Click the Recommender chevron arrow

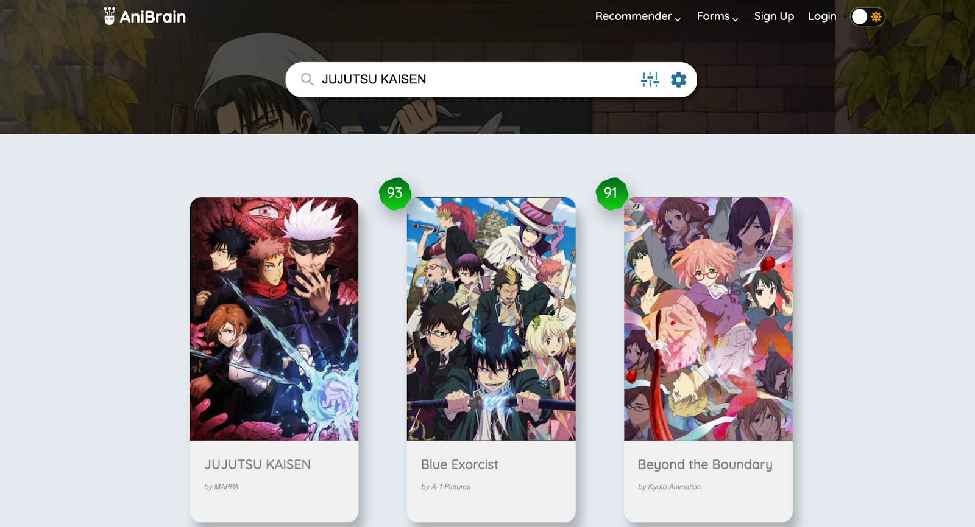678,19
